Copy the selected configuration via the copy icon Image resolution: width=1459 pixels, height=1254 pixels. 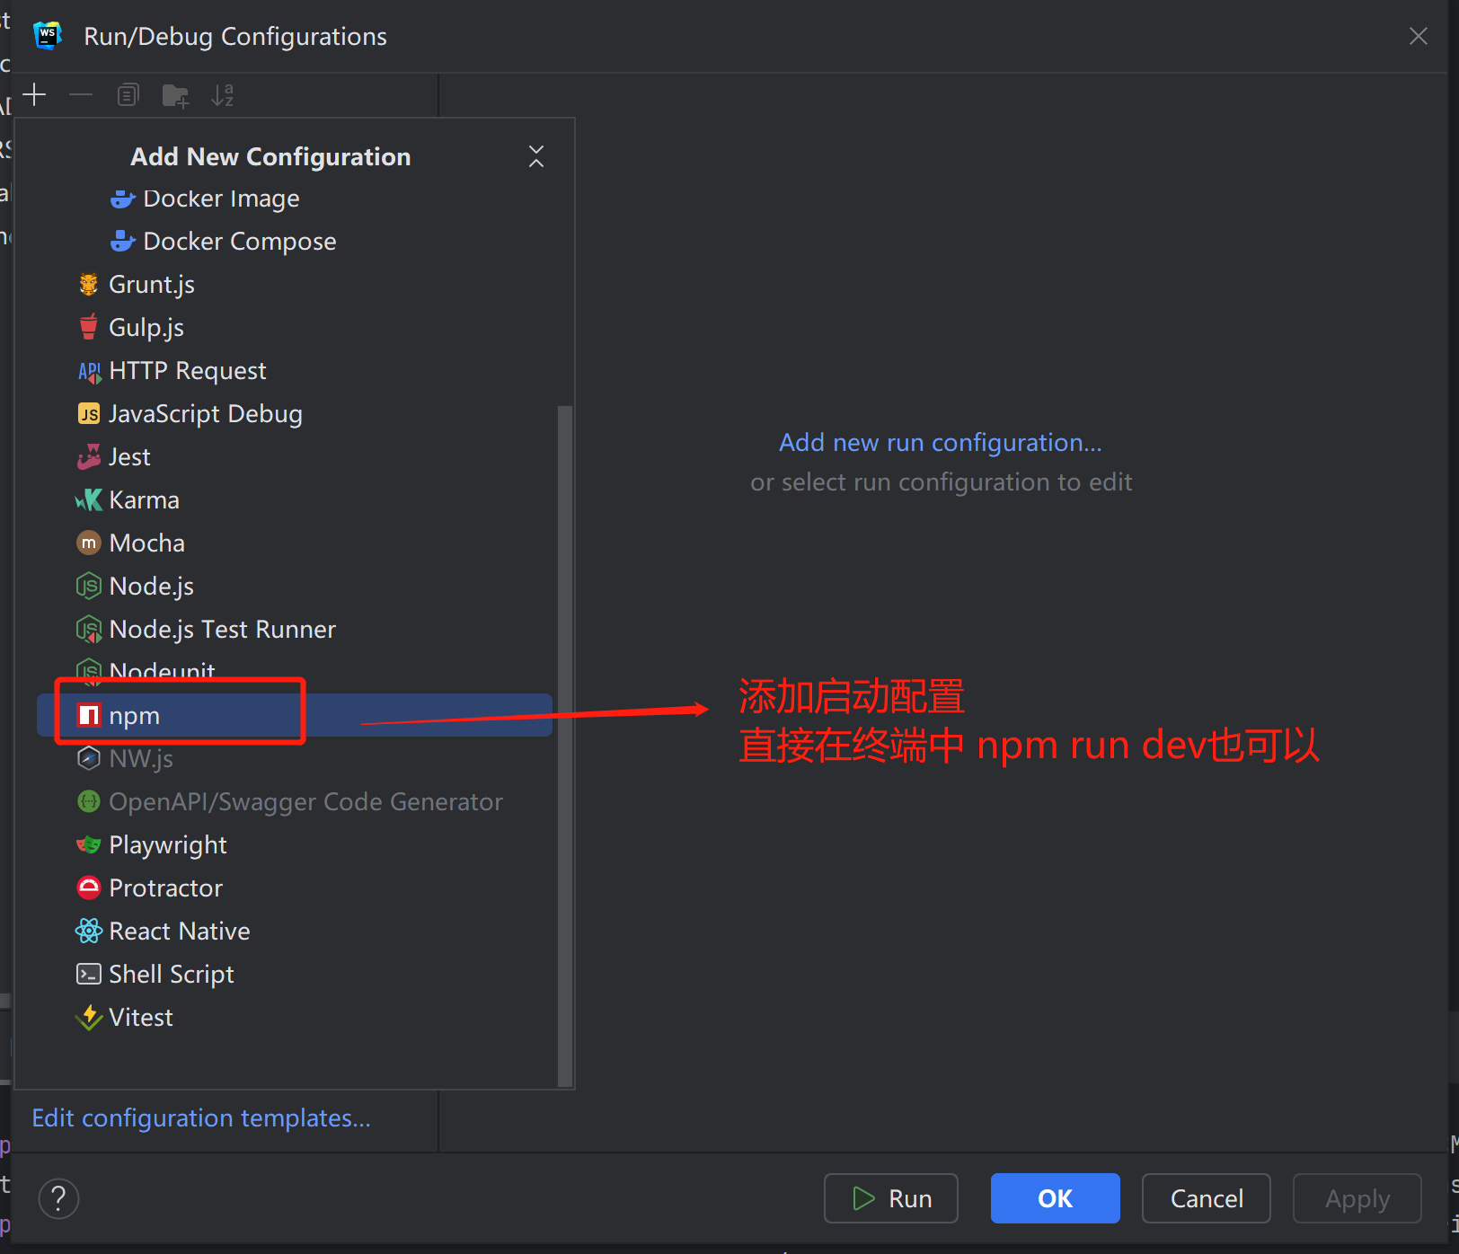pyautogui.click(x=128, y=94)
